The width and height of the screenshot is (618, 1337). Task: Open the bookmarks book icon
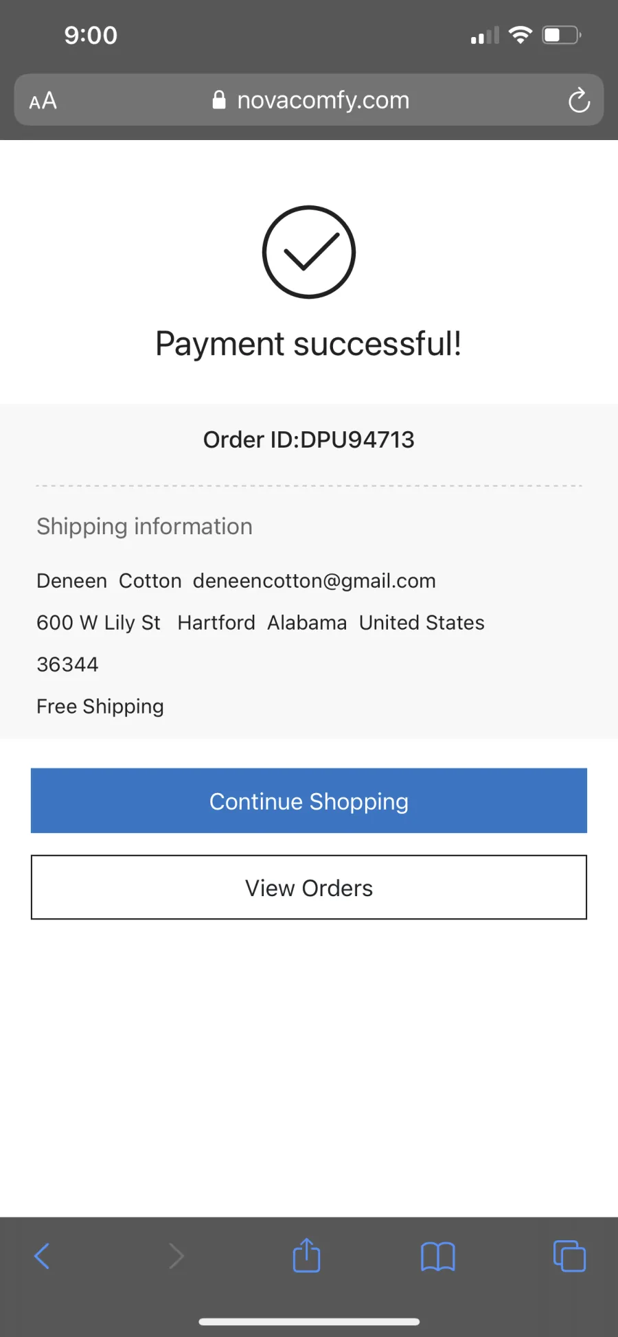(x=438, y=1257)
